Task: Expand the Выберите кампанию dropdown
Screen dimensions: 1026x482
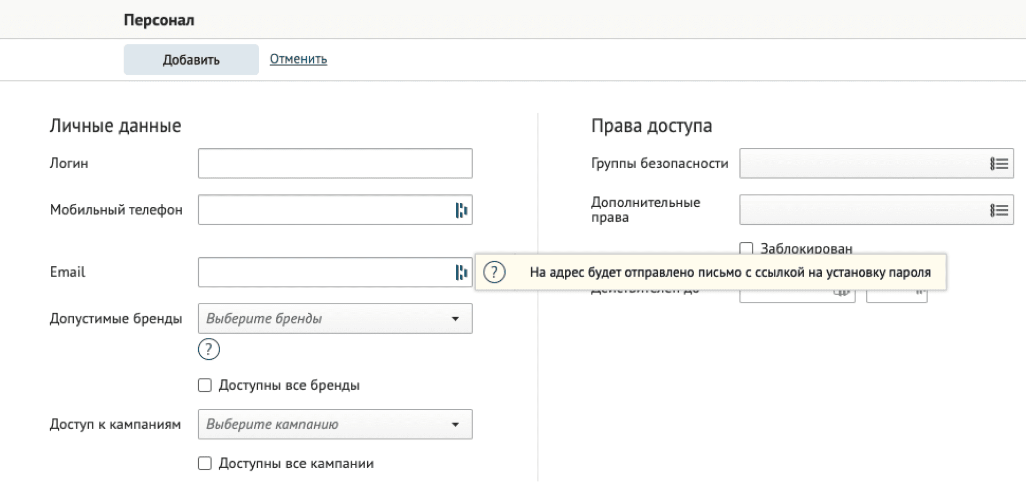Action: (335, 424)
